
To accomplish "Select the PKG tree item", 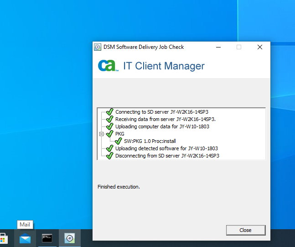I will point(119,134).
